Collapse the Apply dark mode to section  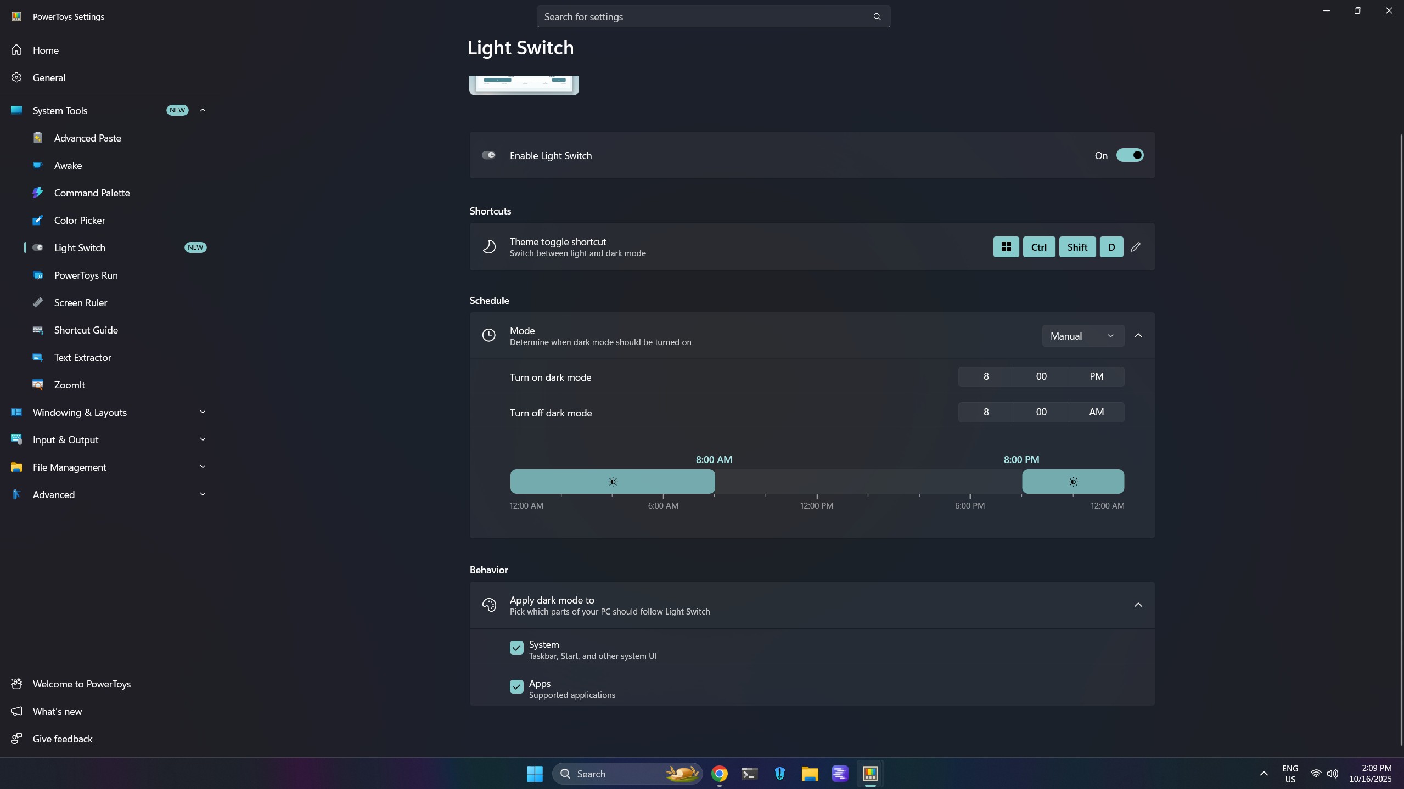point(1138,605)
